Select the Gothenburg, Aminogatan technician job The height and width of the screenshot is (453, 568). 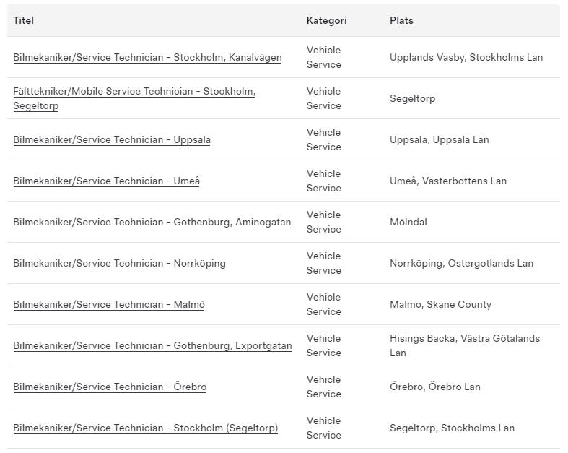(152, 223)
